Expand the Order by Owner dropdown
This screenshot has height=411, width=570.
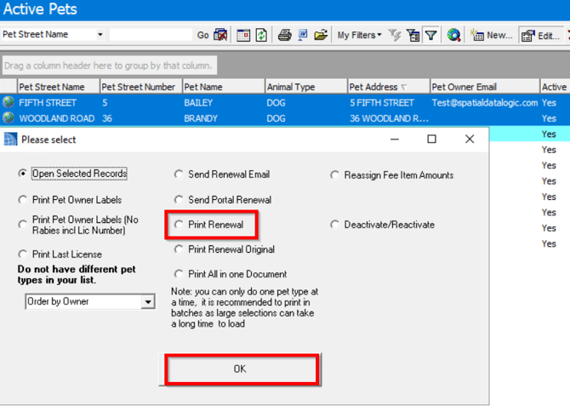pyautogui.click(x=148, y=301)
